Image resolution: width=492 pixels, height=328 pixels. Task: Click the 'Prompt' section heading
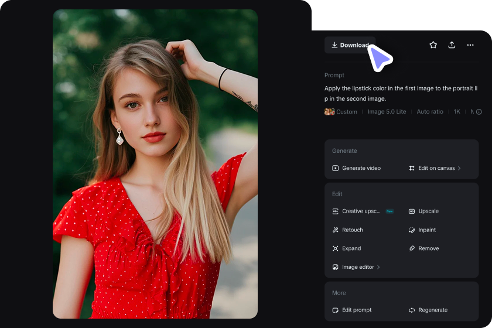[334, 76]
